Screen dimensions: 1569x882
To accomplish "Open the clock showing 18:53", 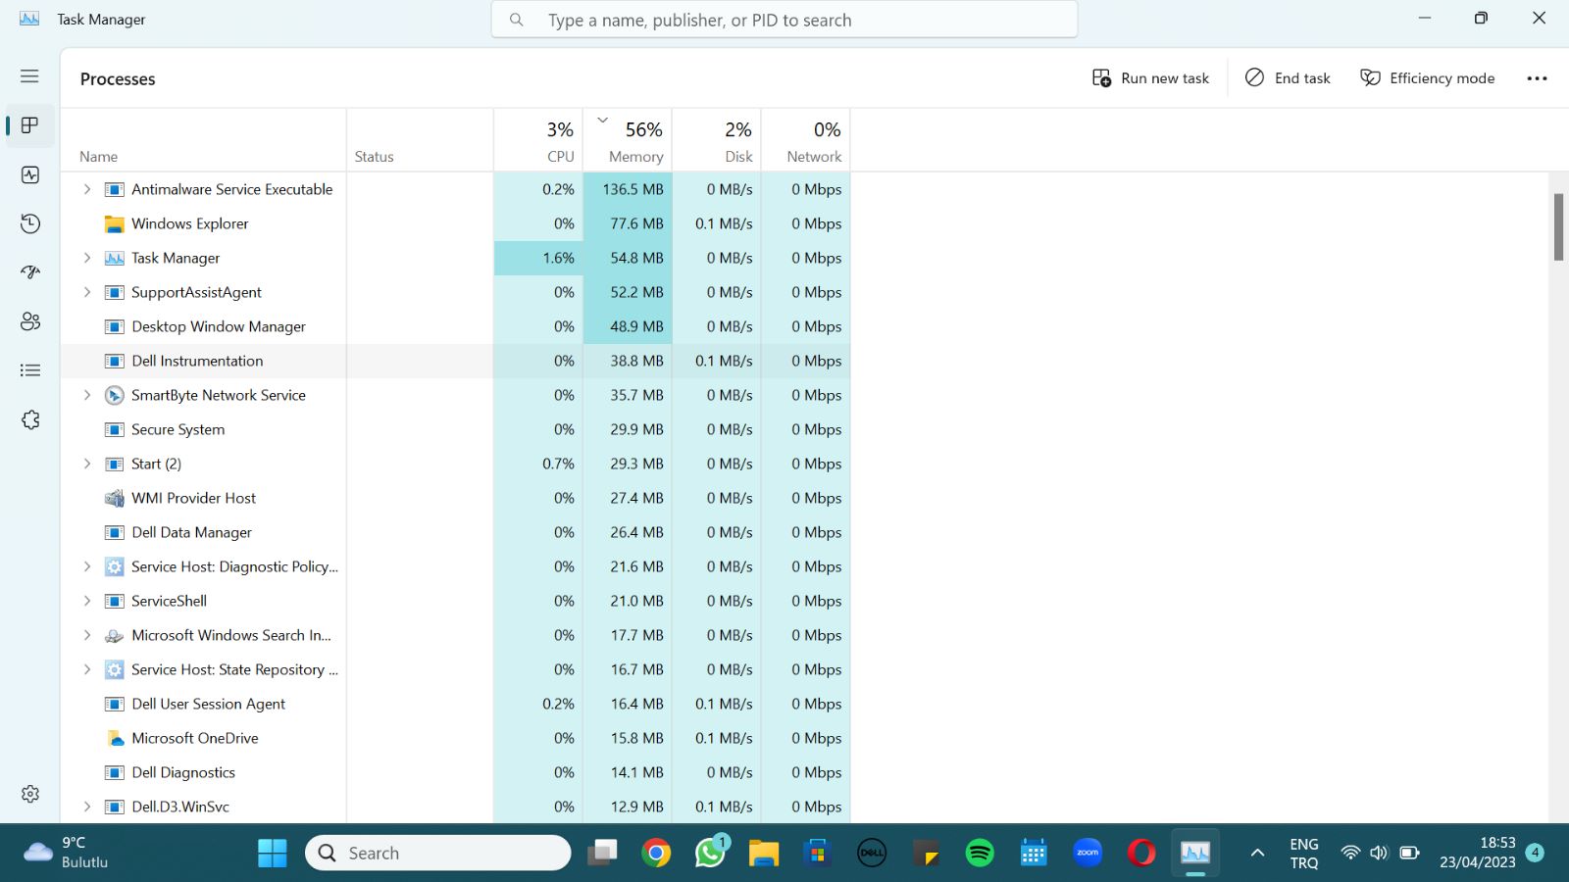I will (x=1478, y=854).
